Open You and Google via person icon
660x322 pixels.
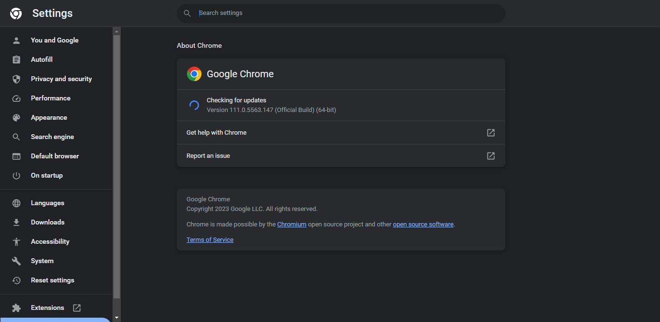[x=16, y=40]
